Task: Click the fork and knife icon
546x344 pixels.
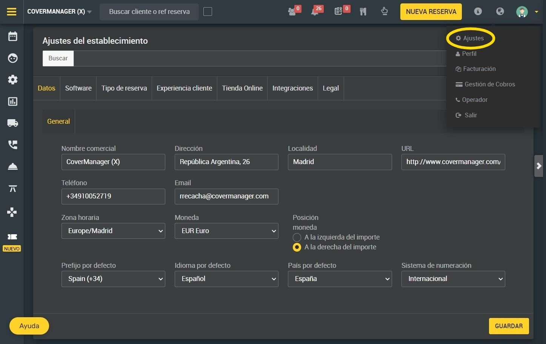Action: click(x=363, y=12)
